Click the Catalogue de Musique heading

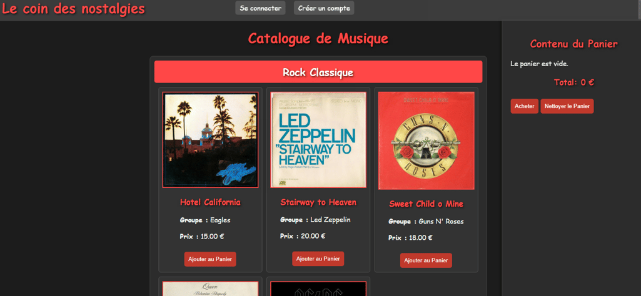pos(318,38)
